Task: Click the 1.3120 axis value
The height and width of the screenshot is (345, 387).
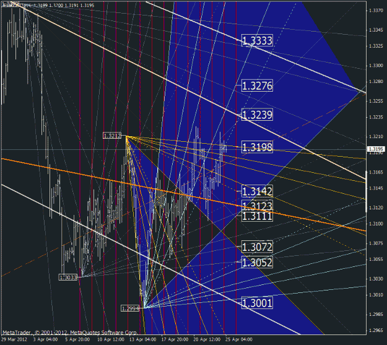Action: pyautogui.click(x=376, y=207)
